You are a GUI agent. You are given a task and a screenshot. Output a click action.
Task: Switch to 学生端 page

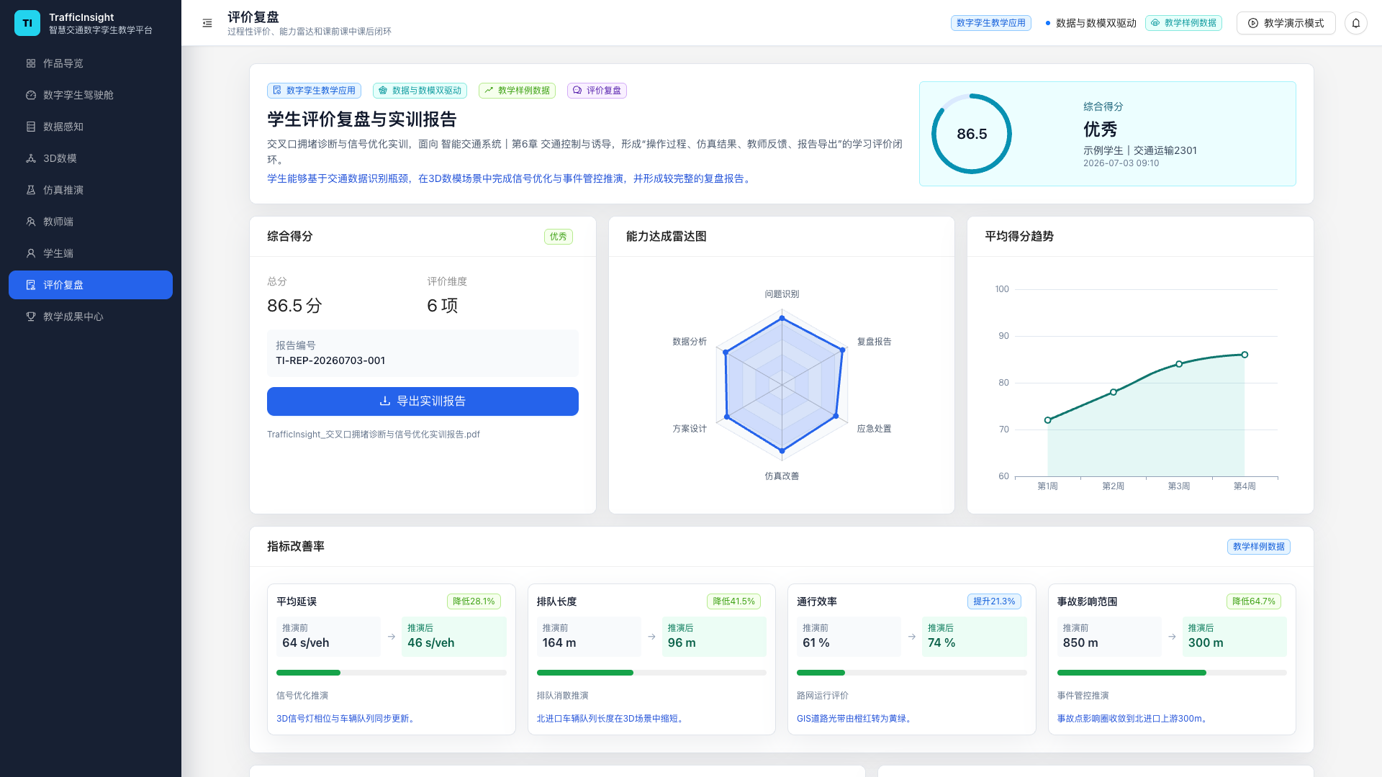tap(91, 253)
